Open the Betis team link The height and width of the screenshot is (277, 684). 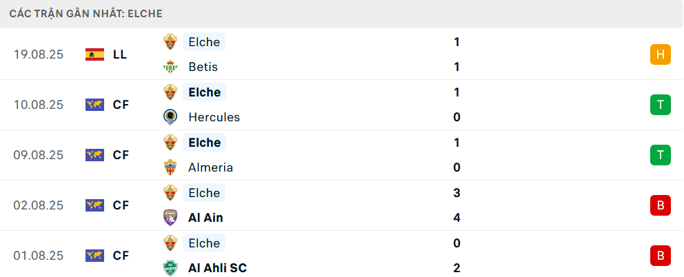[x=203, y=67]
